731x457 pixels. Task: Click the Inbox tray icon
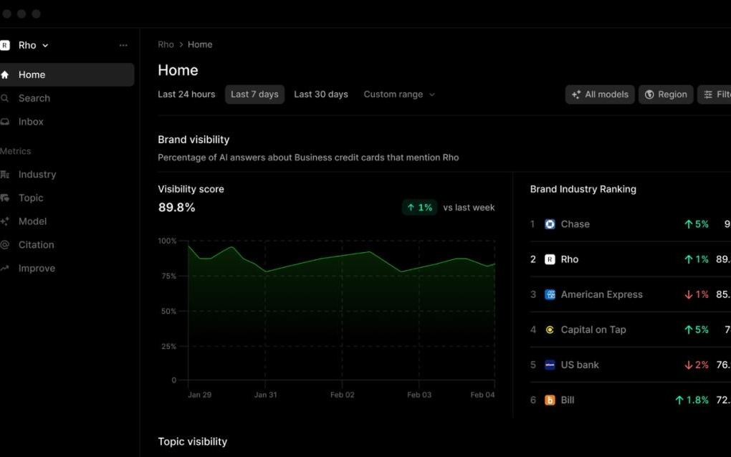[5, 122]
